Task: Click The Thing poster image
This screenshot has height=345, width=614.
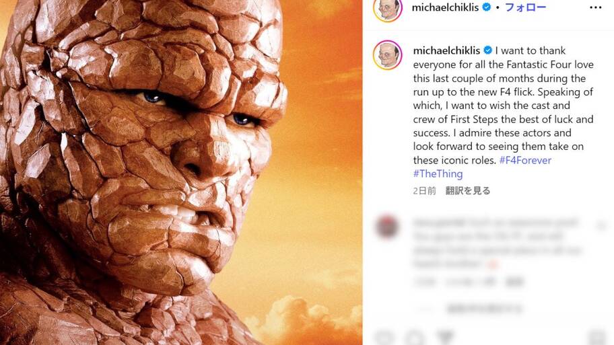Action: [181, 172]
